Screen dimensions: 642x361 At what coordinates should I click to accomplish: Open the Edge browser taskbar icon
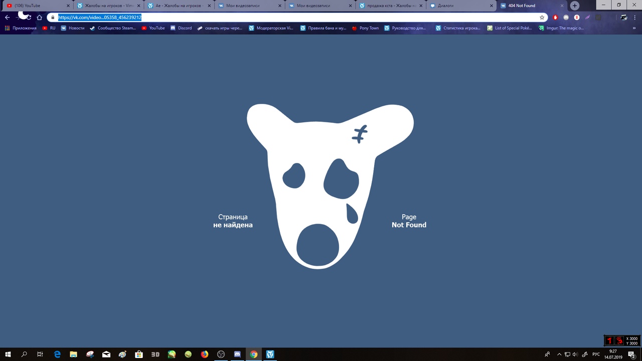coord(57,354)
